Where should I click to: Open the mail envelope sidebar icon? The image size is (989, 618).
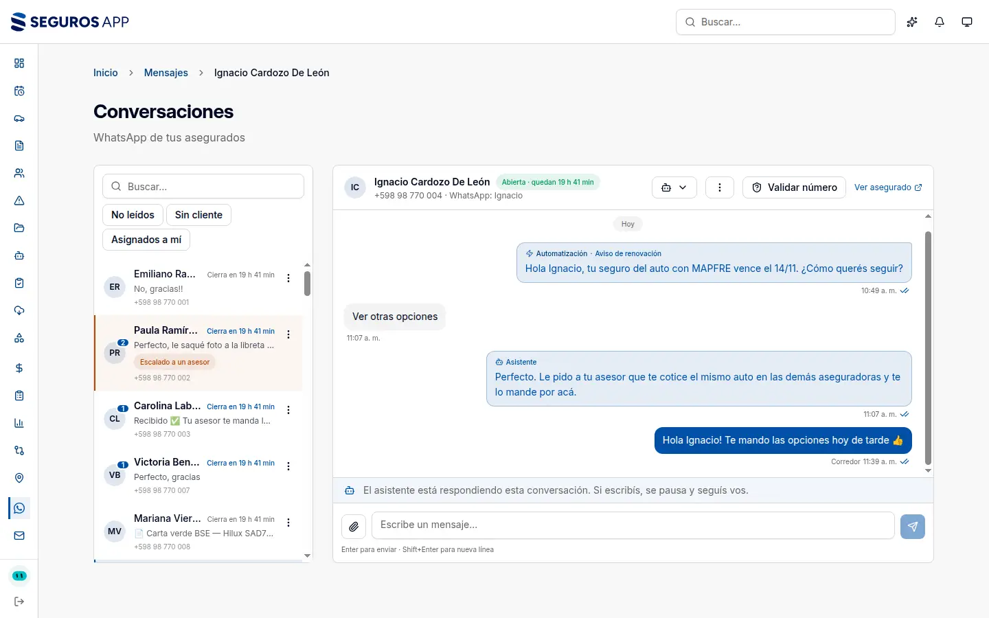19,536
